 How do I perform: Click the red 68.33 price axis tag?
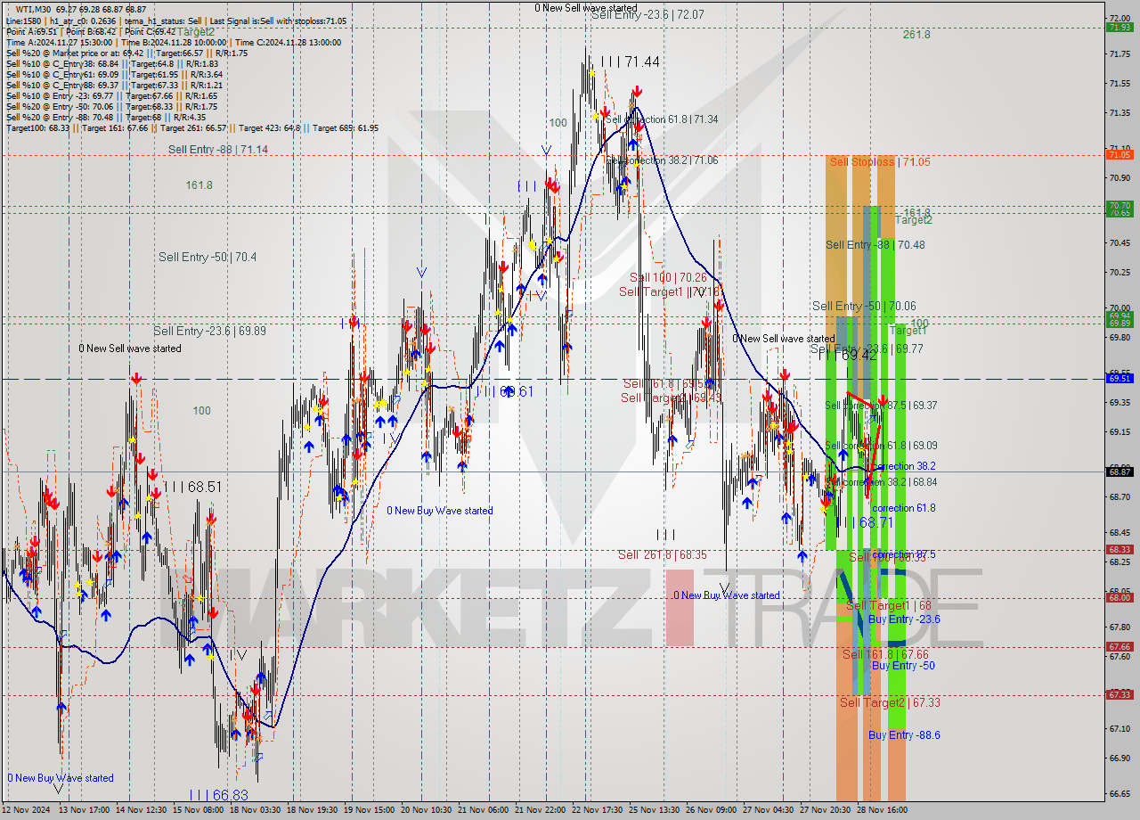coord(1120,550)
